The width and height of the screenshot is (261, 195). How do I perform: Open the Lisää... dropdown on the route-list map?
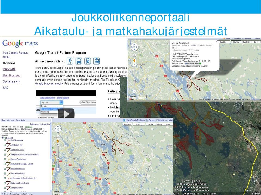(139, 124)
